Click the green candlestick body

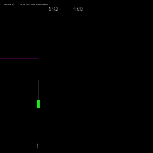38,104
